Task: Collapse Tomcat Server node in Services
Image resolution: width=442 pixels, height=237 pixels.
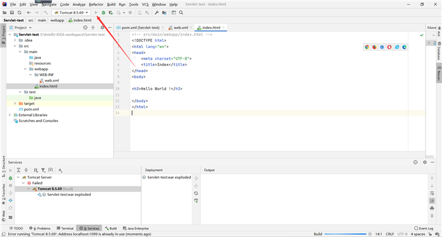Action: coord(18,177)
